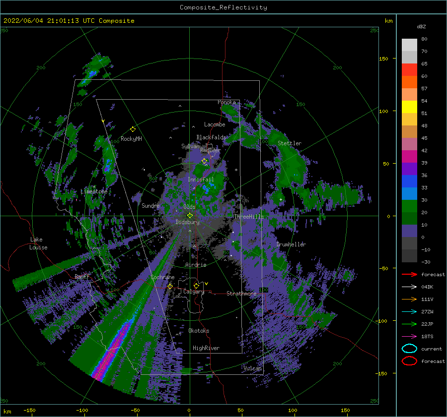Viewport: 447px width, 417px height.
Task: Click the HighRiver label
Action: pyautogui.click(x=206, y=348)
